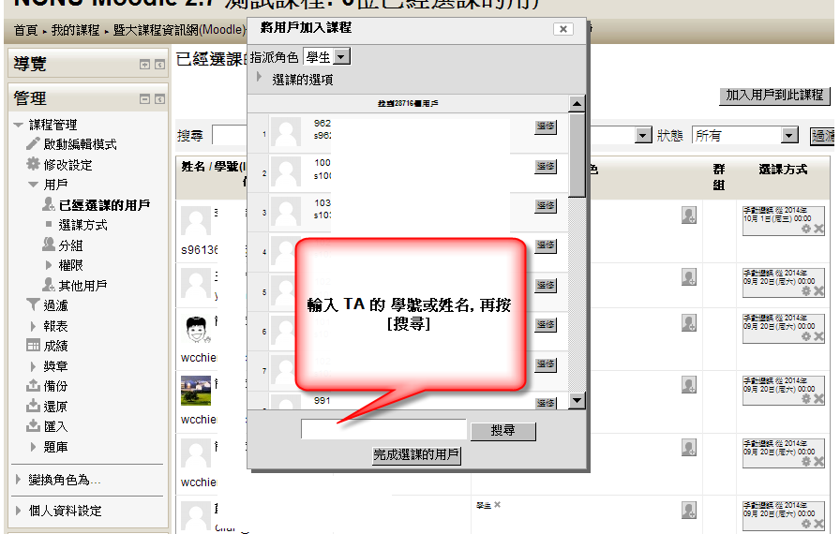This screenshot has height=534, width=840.
Task: Collapse the 導覽 block using its hide icon
Action: [x=144, y=65]
